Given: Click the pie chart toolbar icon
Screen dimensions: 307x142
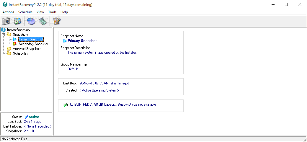Looking at the screenshot, I should [31, 21].
